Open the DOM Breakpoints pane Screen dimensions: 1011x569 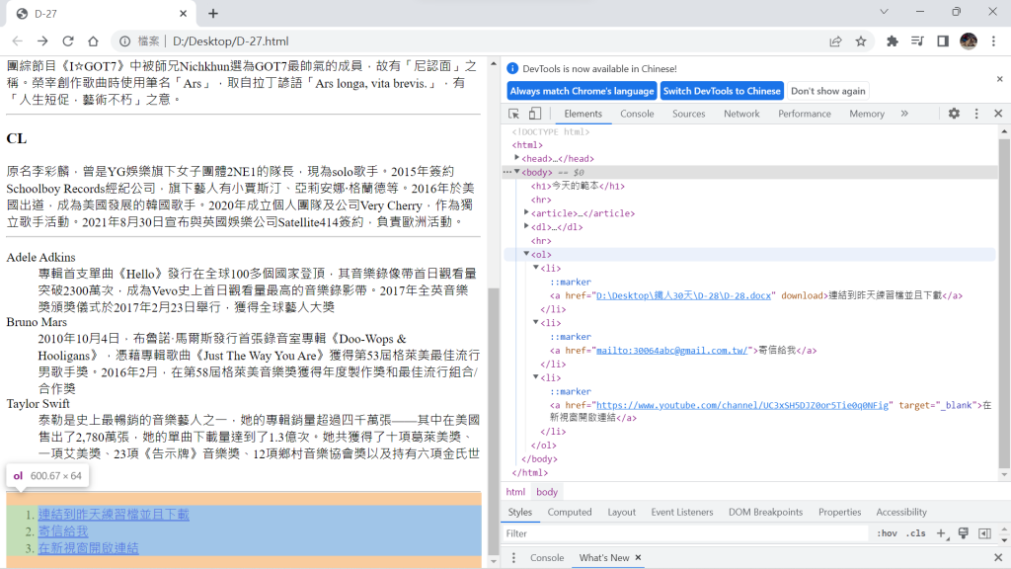pyautogui.click(x=765, y=512)
